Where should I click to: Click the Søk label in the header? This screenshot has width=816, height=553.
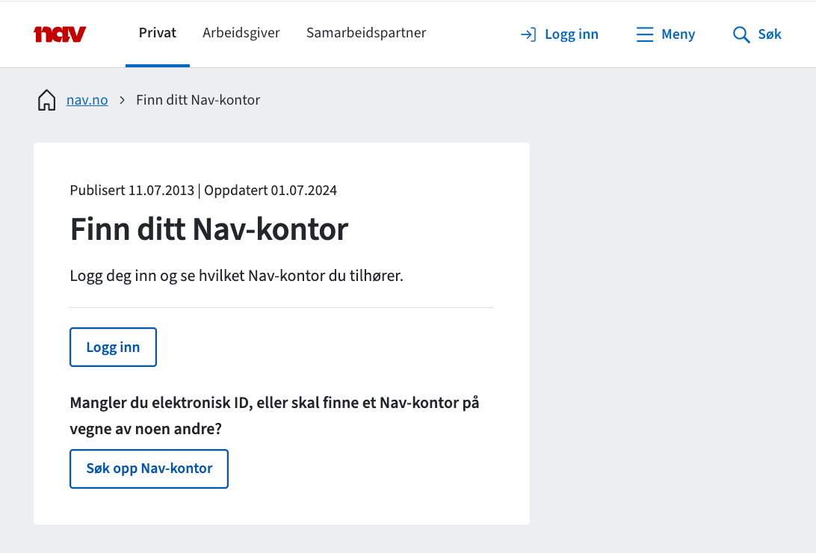[x=769, y=34]
